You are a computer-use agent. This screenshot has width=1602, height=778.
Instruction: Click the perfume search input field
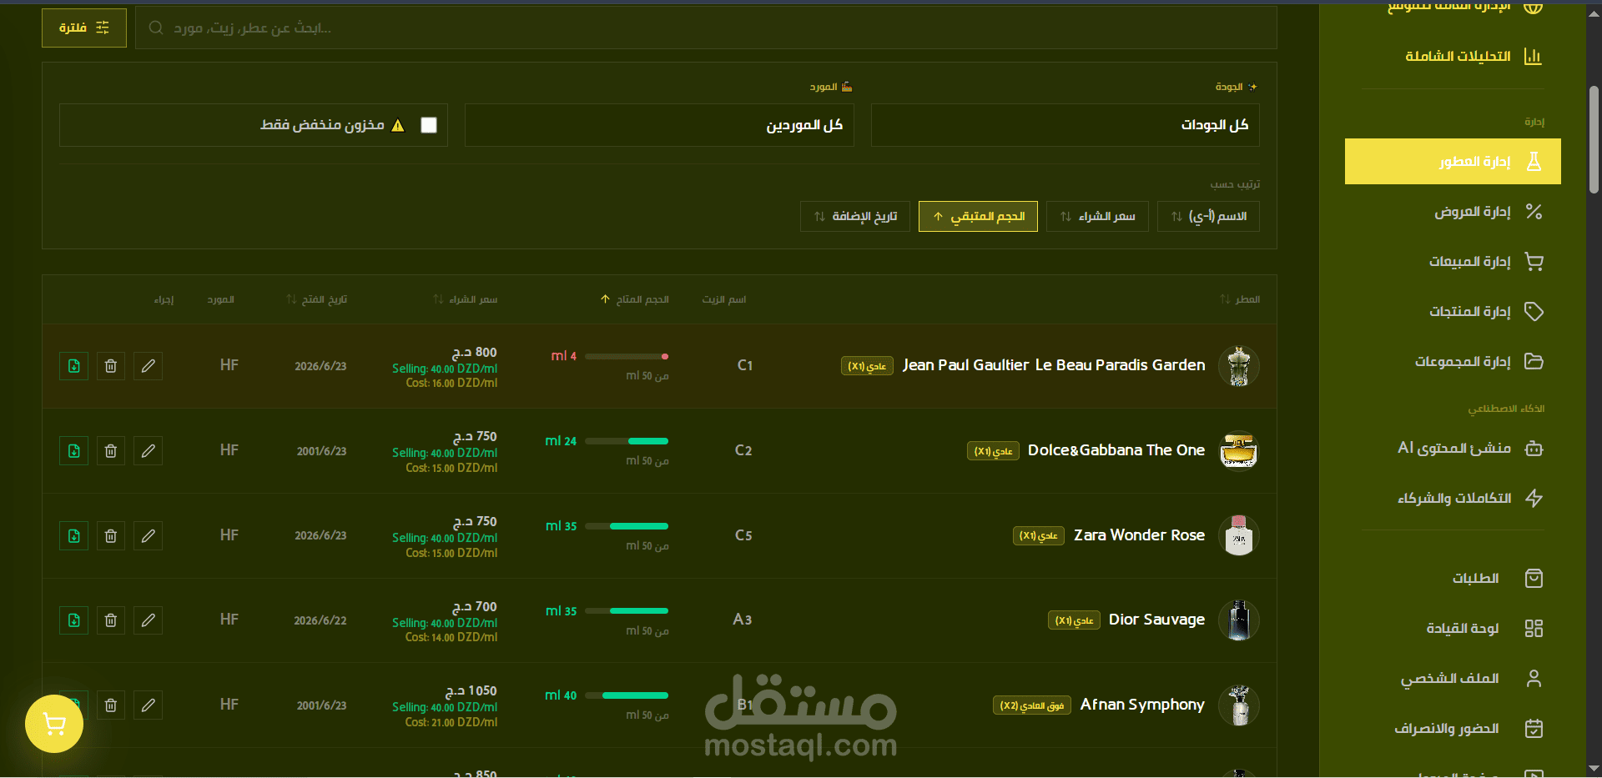coord(706,28)
